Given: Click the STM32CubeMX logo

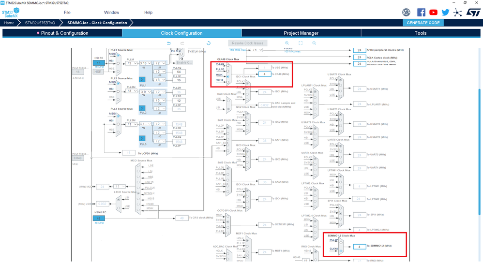Looking at the screenshot, I should click(11, 13).
